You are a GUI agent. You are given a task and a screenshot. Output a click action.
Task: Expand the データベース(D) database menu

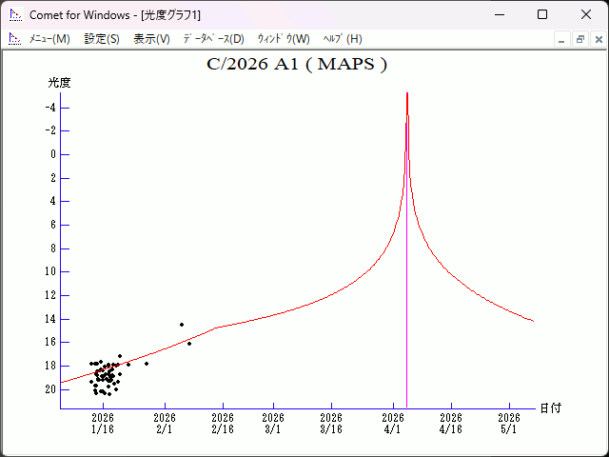point(213,39)
